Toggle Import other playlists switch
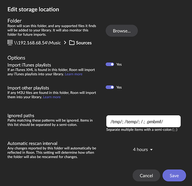 coord(110,87)
